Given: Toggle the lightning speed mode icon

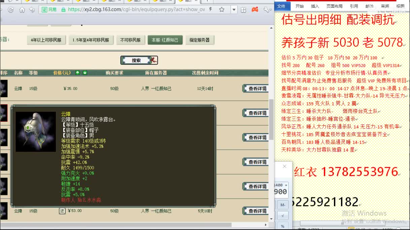Looking at the screenshot, I should 211,9.
